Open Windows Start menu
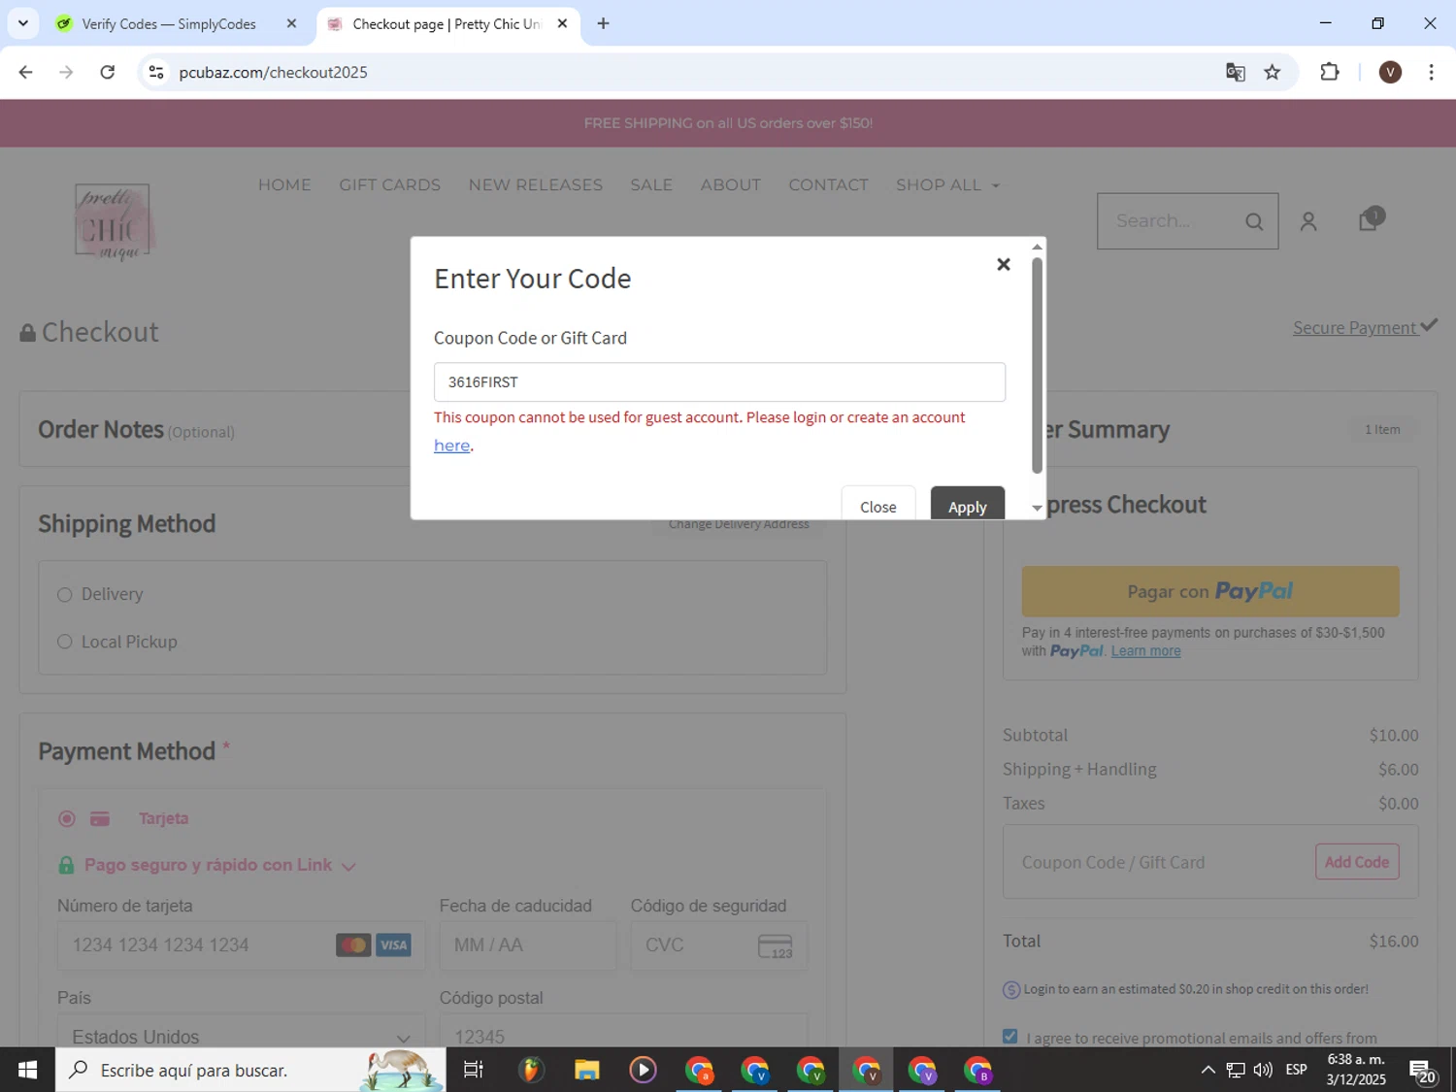The height and width of the screenshot is (1092, 1456). coord(27,1070)
